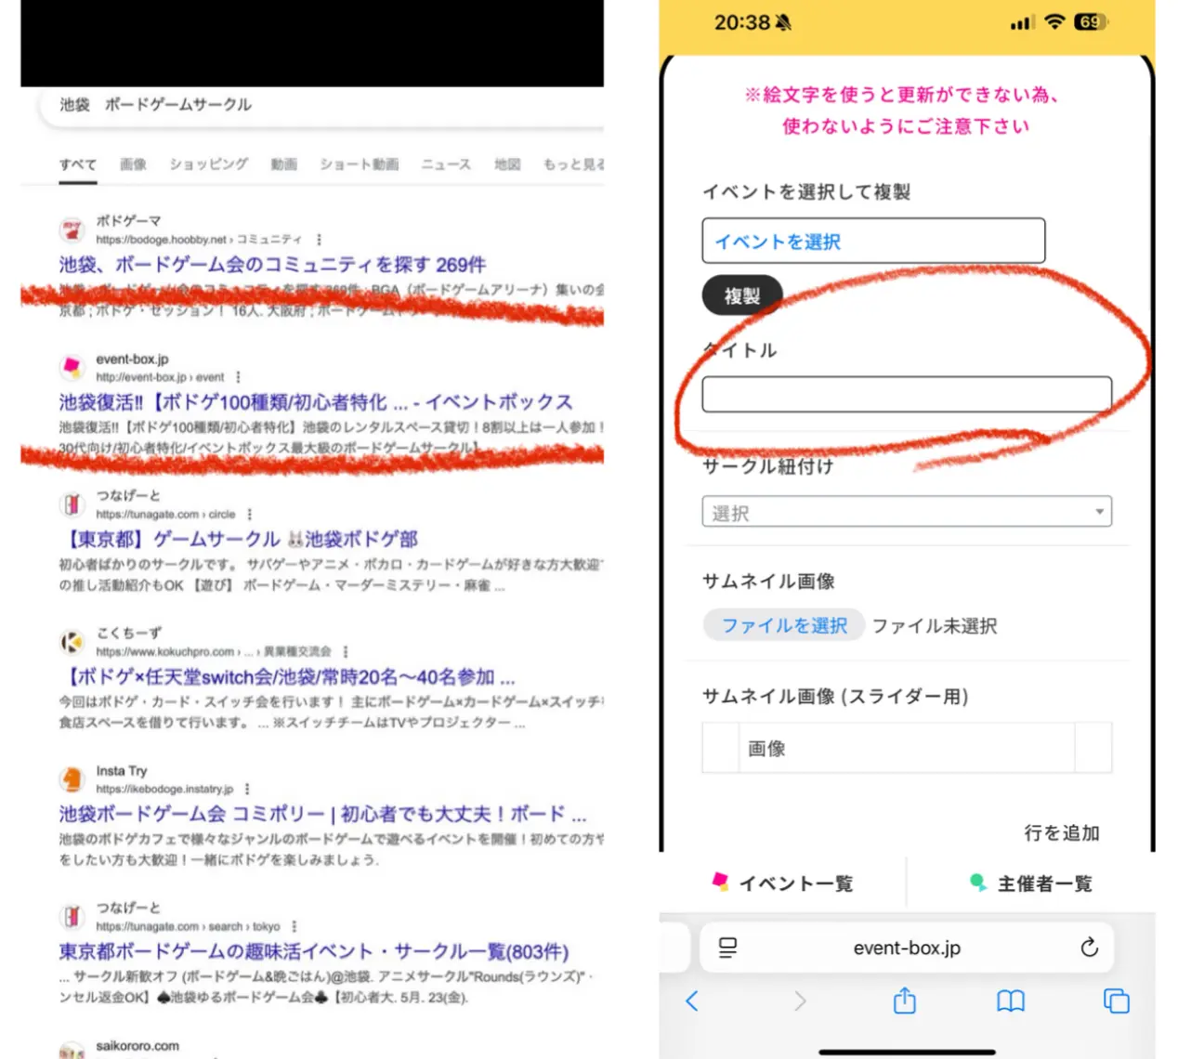Screen dimensions: 1191x1059
Task: Tap the Safari share icon
Action: pyautogui.click(x=904, y=1001)
